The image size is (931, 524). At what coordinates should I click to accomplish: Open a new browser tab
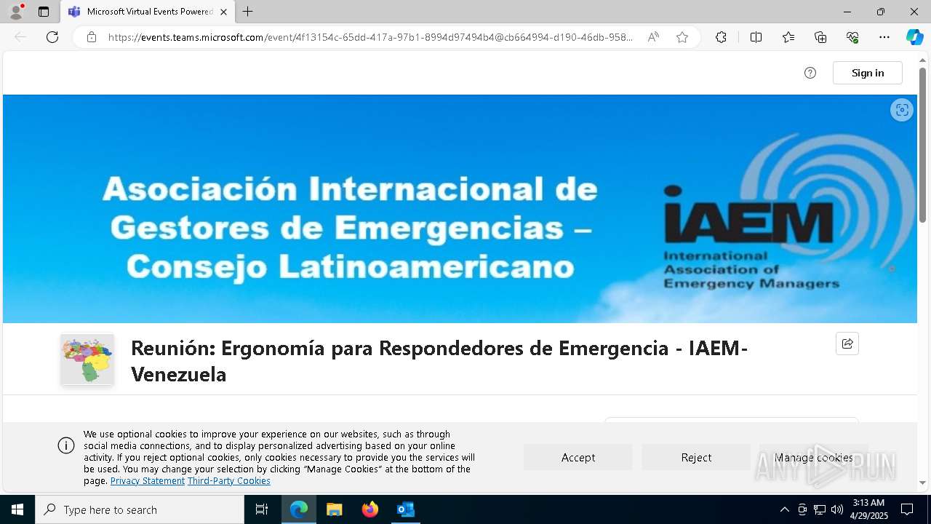click(x=248, y=12)
